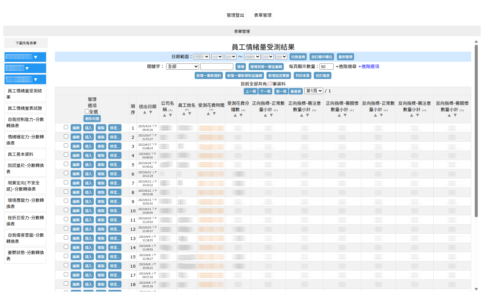Sort 正向指標-需注意數量小計 descending
The width and height of the screenshot is (484, 308).
click(x=308, y=115)
